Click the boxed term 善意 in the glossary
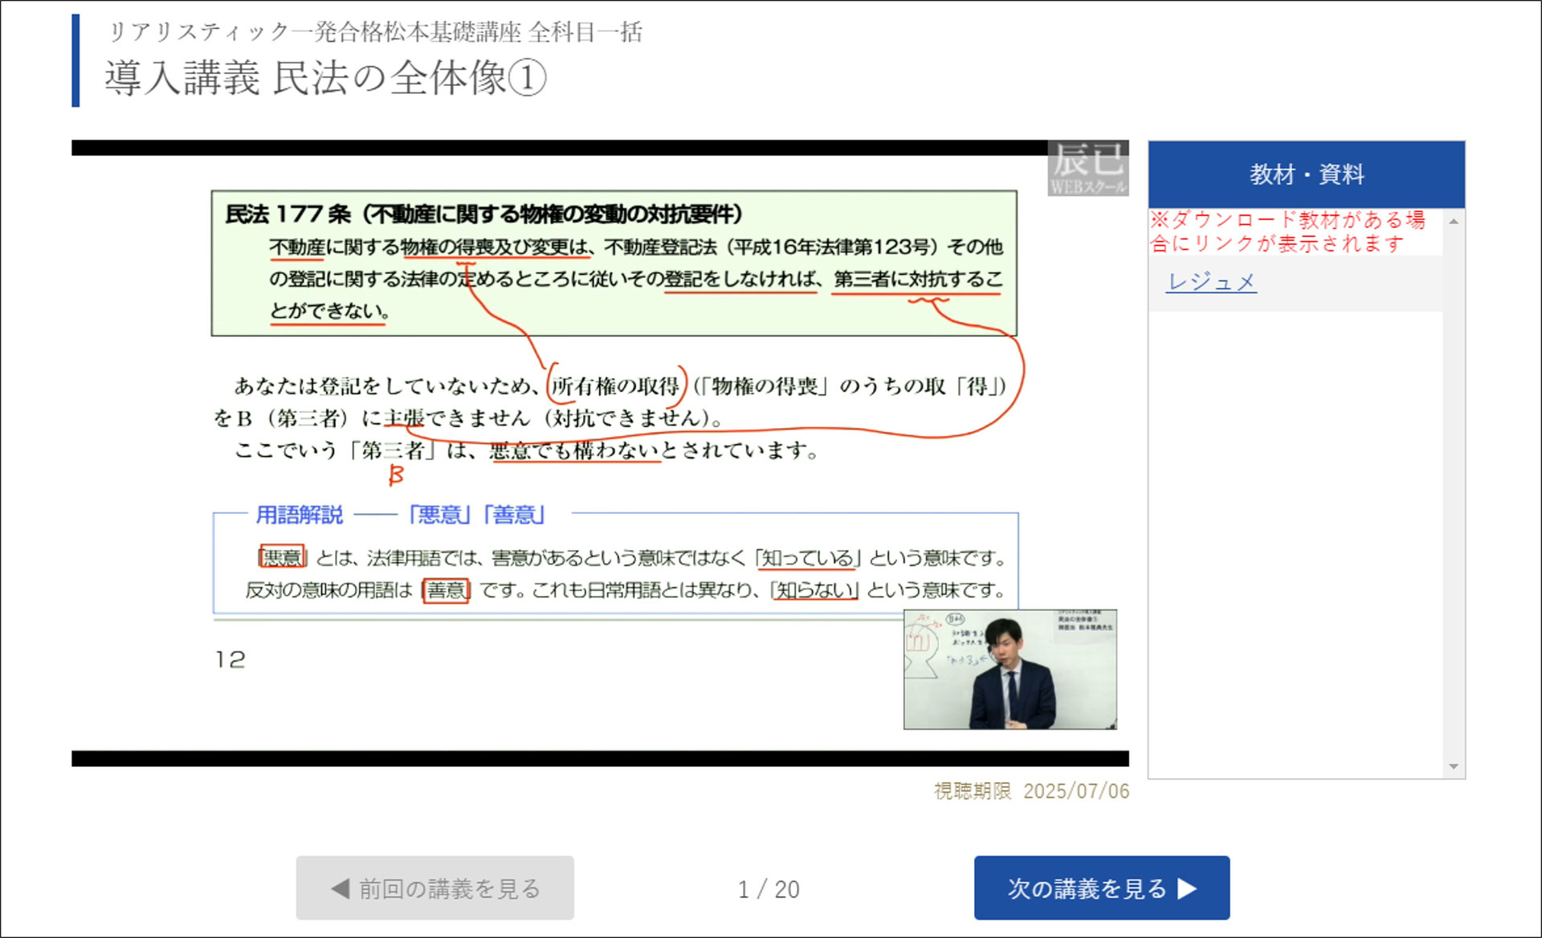This screenshot has width=1542, height=938. (446, 590)
